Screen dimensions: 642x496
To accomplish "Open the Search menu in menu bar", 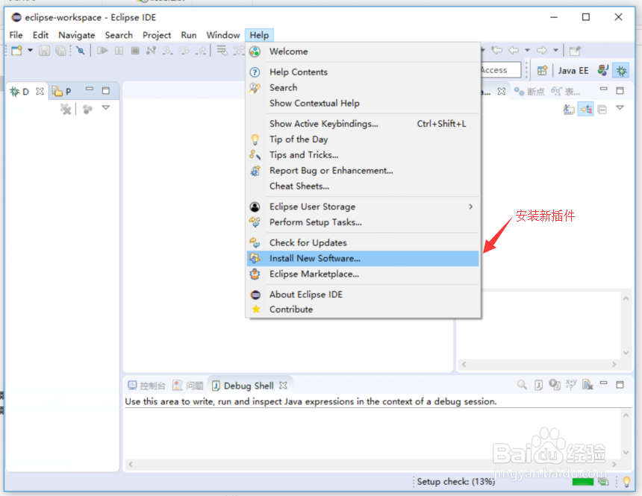I will pos(119,35).
